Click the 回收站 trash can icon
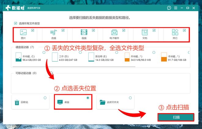Viewport: 202px width, 129px height. coord(17,102)
